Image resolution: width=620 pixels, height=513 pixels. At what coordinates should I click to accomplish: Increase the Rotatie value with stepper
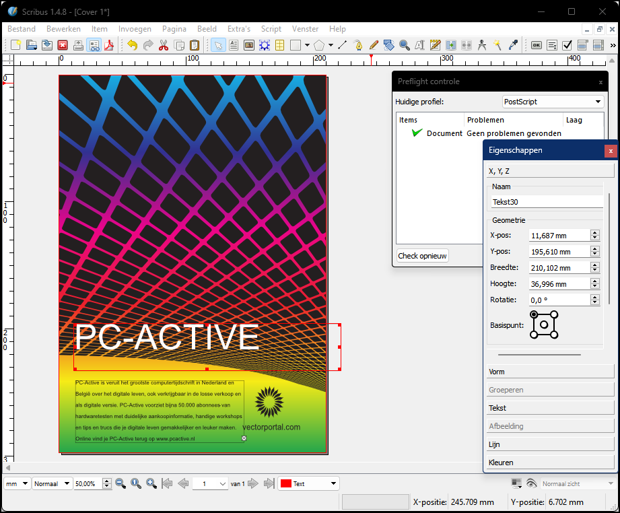point(594,297)
